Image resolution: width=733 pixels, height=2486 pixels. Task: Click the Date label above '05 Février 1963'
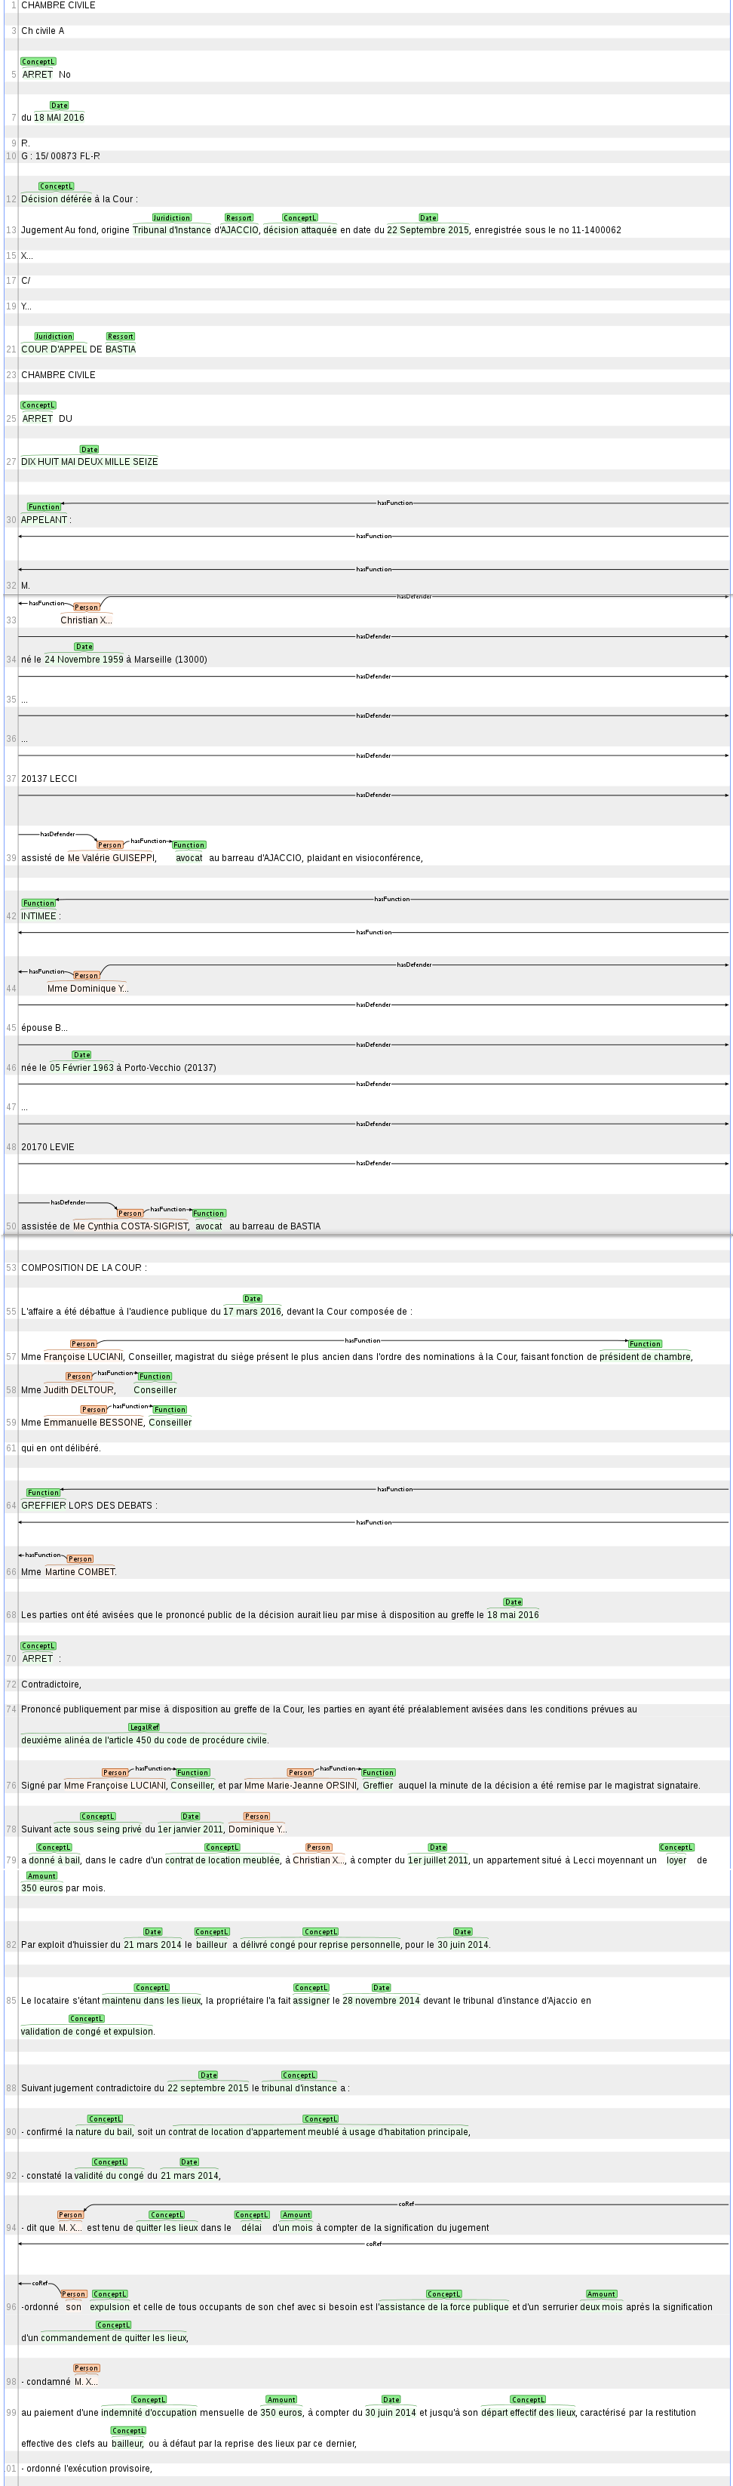[82, 1056]
